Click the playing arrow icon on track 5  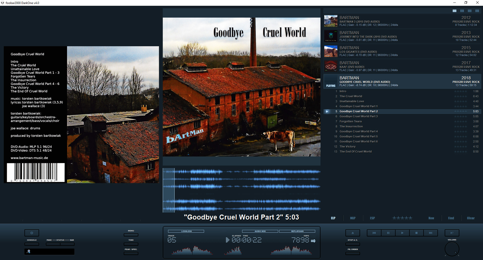coord(327,111)
